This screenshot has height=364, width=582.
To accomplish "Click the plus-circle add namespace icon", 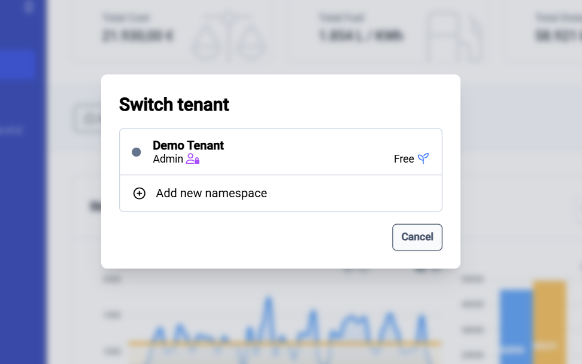I will pos(140,193).
